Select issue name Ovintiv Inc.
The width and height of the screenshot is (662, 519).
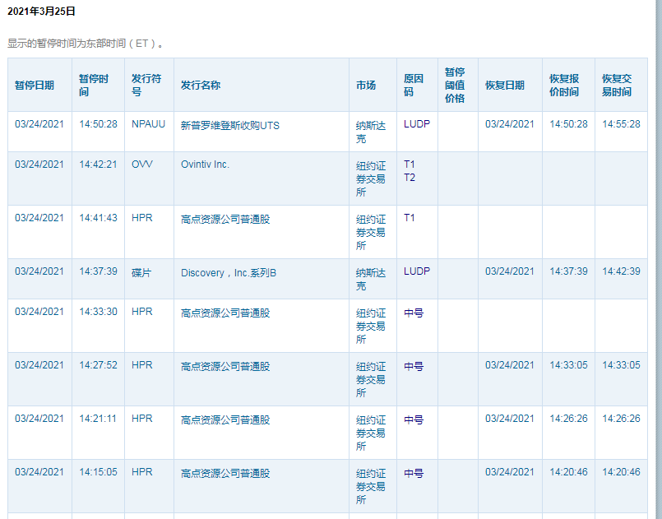point(206,165)
